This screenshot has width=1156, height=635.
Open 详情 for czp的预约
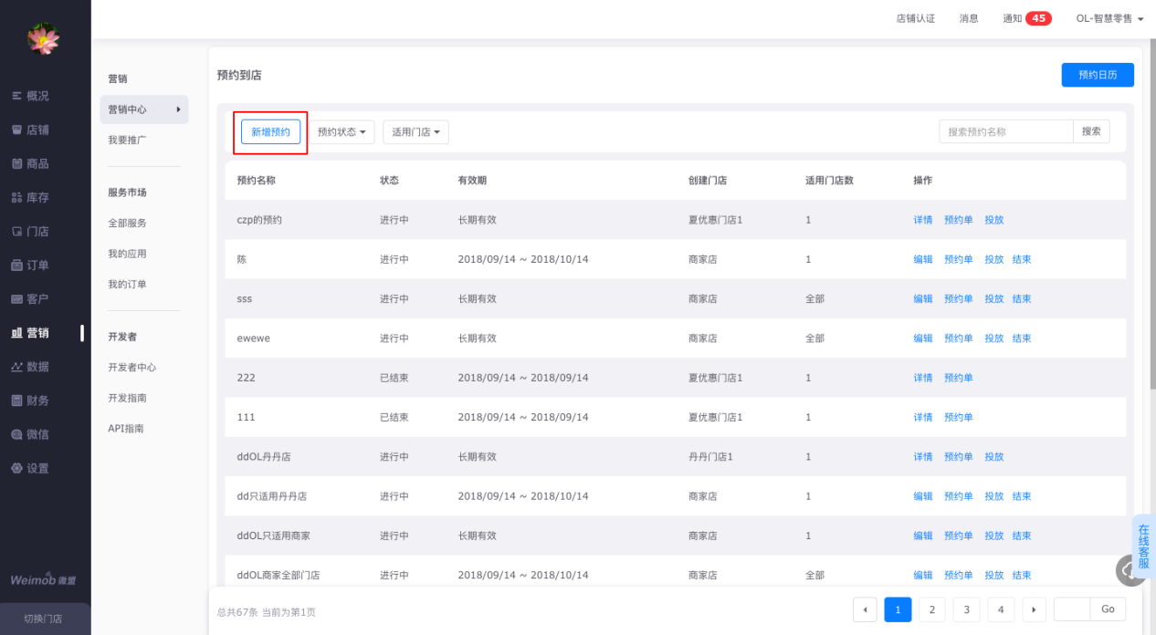pos(923,220)
